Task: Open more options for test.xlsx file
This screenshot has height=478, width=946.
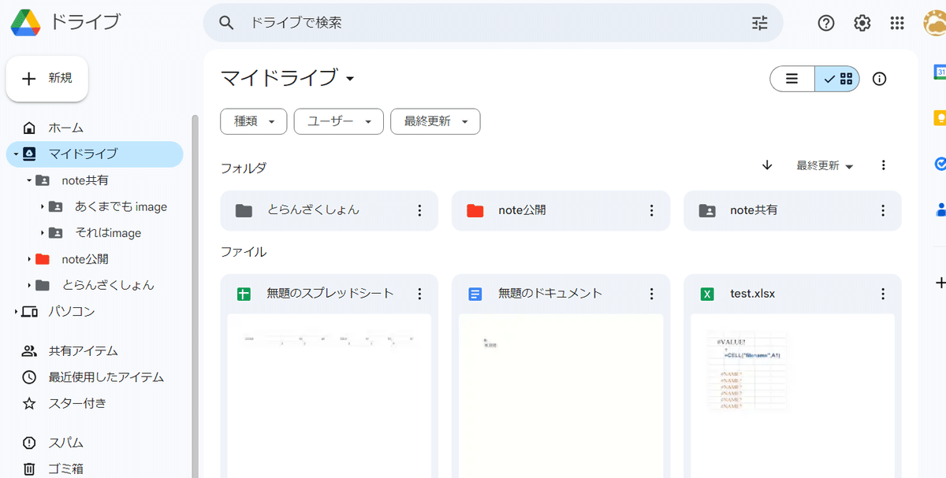Action: point(883,294)
